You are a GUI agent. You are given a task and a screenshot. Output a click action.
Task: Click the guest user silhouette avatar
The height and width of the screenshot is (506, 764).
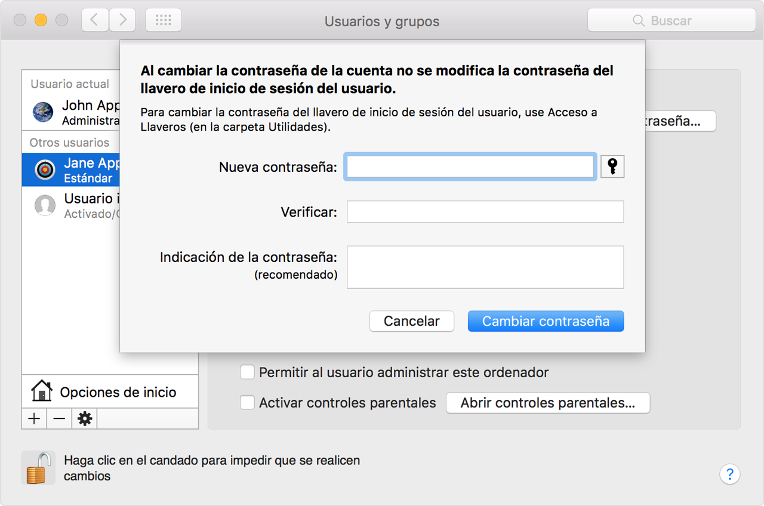[x=45, y=205]
